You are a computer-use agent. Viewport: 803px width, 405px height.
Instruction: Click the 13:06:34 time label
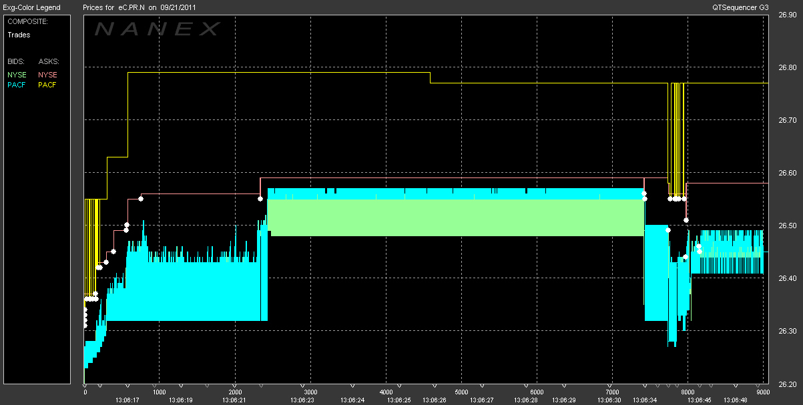click(x=645, y=400)
